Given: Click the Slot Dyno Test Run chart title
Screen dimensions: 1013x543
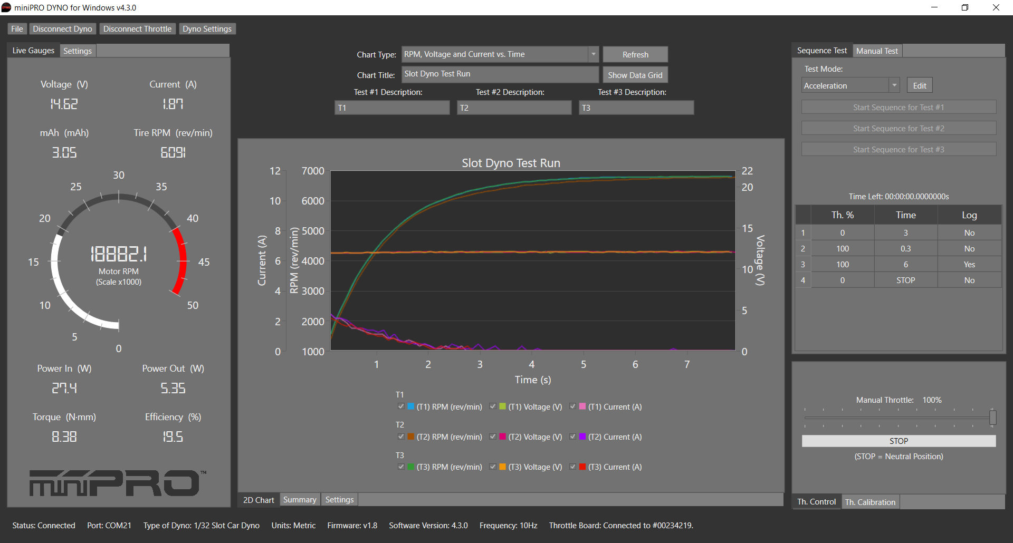Looking at the screenshot, I should (x=511, y=163).
